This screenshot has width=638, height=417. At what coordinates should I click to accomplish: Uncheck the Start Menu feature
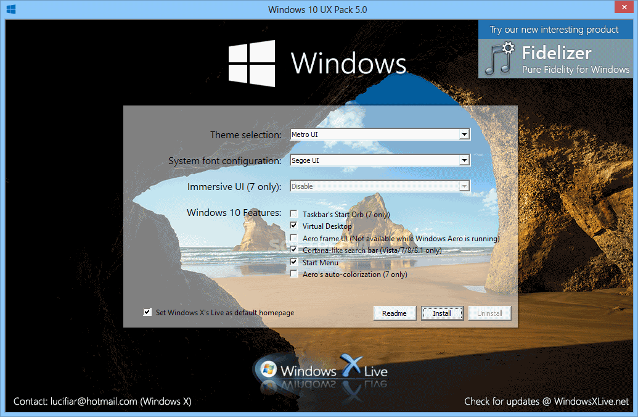click(x=294, y=262)
